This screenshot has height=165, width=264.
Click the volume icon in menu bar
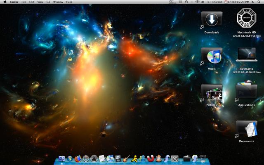click(203, 2)
